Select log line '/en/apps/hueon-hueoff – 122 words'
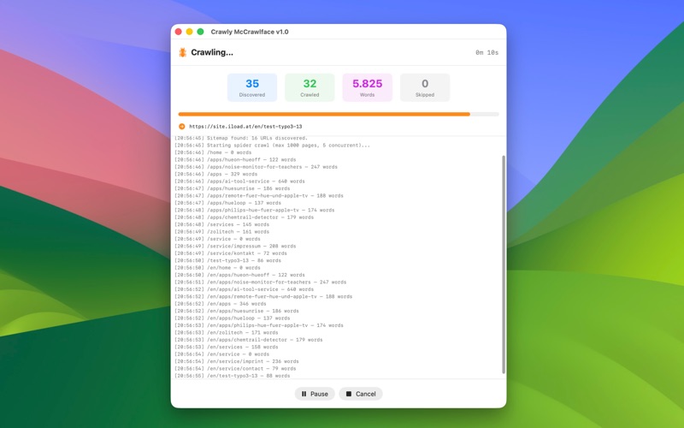The width and height of the screenshot is (684, 428). 239,275
